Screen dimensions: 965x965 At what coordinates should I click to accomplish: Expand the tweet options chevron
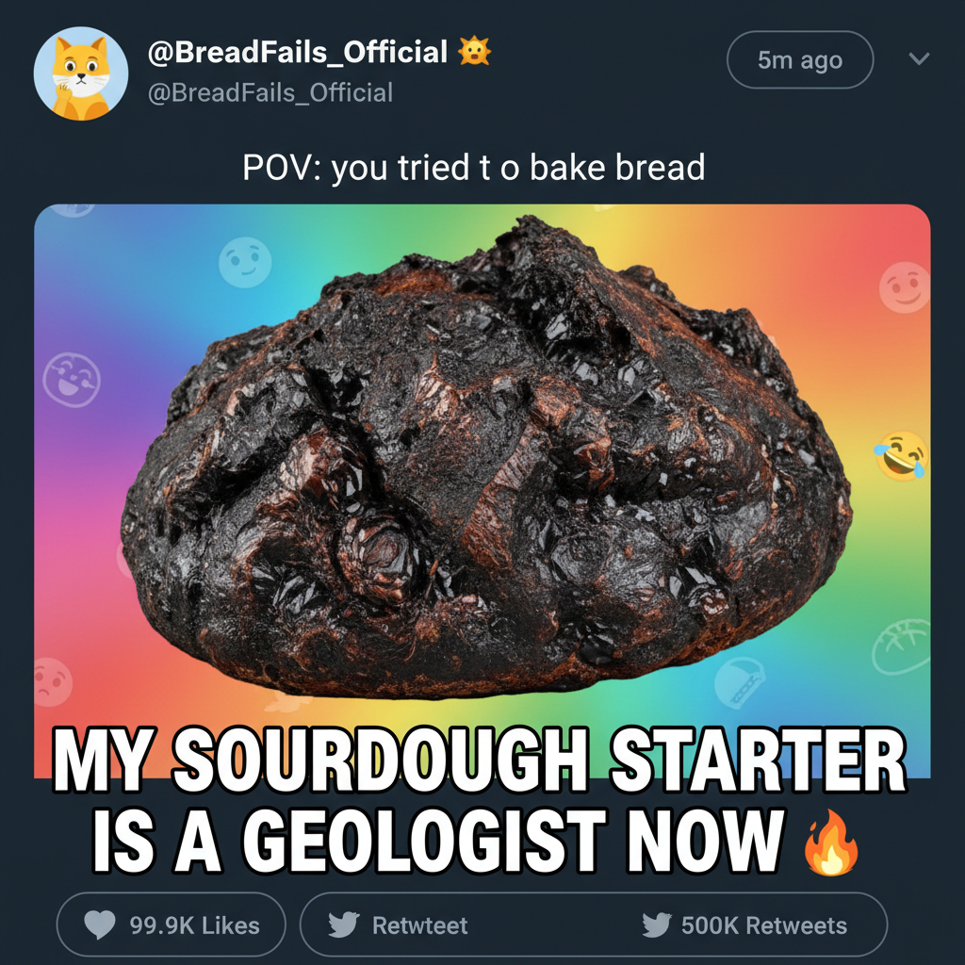pos(919,59)
